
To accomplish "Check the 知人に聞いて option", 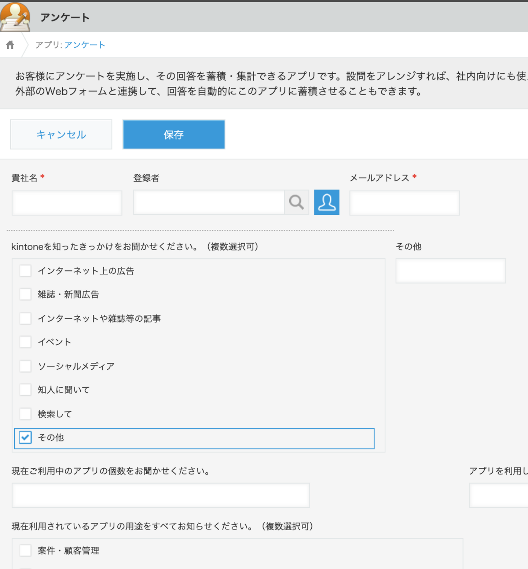I will pyautogui.click(x=25, y=389).
